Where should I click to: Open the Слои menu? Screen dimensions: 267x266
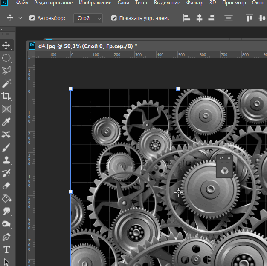123,3
